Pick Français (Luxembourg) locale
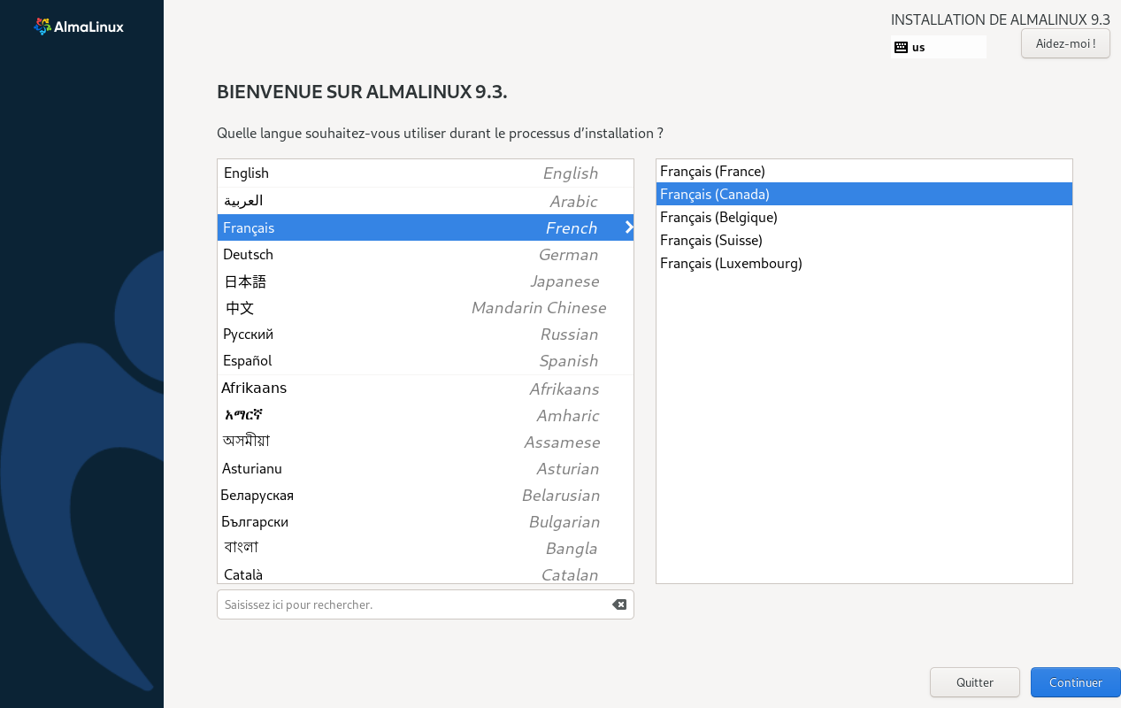Image resolution: width=1121 pixels, height=708 pixels. click(864, 263)
